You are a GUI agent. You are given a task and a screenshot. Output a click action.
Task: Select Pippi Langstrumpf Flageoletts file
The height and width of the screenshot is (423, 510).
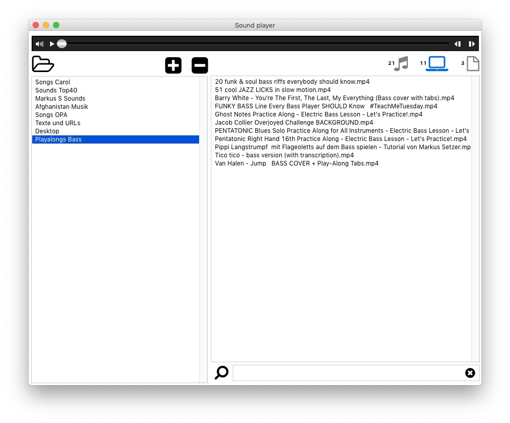tap(341, 147)
